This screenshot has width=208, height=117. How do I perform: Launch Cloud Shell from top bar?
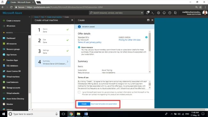tap(153, 13)
